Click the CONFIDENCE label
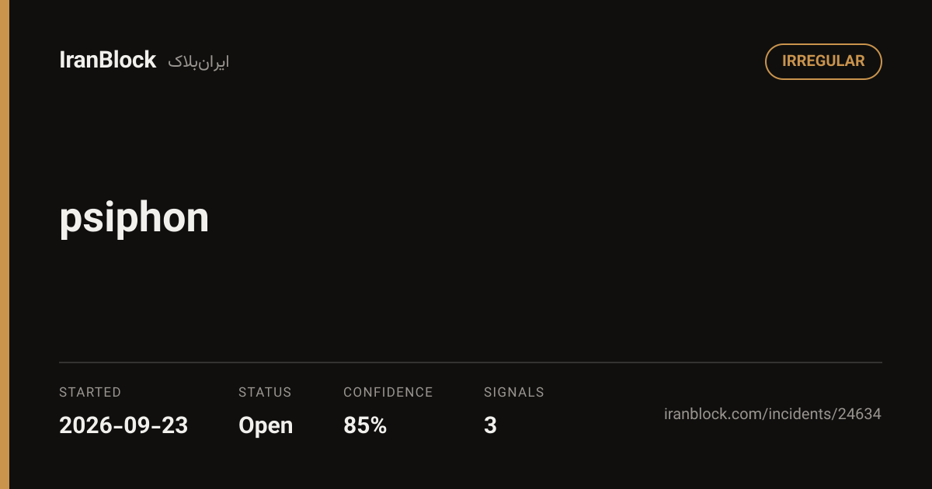 pyautogui.click(x=388, y=392)
